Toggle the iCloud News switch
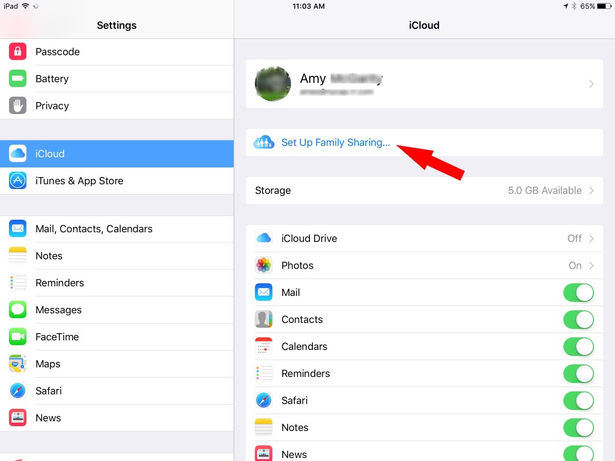The height and width of the screenshot is (461, 615). 578,454
